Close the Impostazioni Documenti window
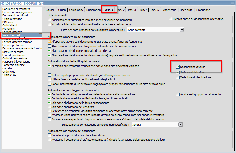The width and height of the screenshot is (236, 153). point(232,3)
